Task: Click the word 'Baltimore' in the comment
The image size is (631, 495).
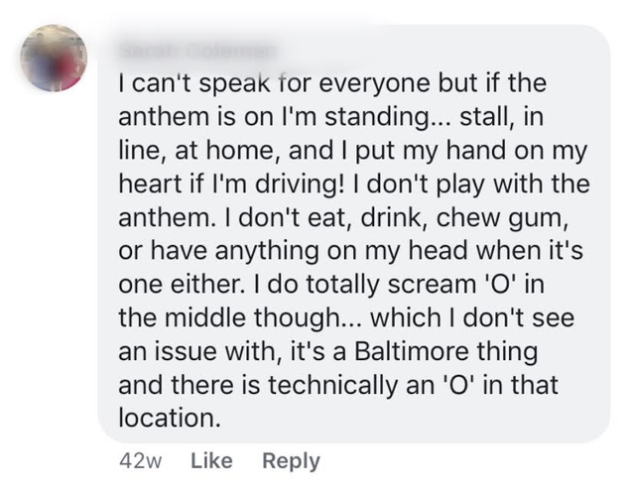Action: [x=412, y=351]
